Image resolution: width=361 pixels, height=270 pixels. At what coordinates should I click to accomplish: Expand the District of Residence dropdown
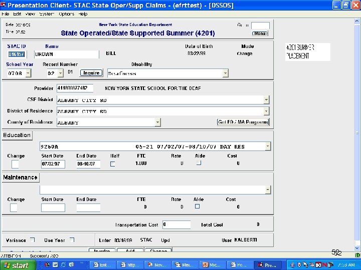266,111
